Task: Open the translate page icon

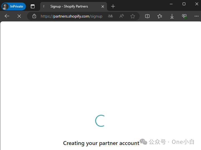Action: pos(110,16)
